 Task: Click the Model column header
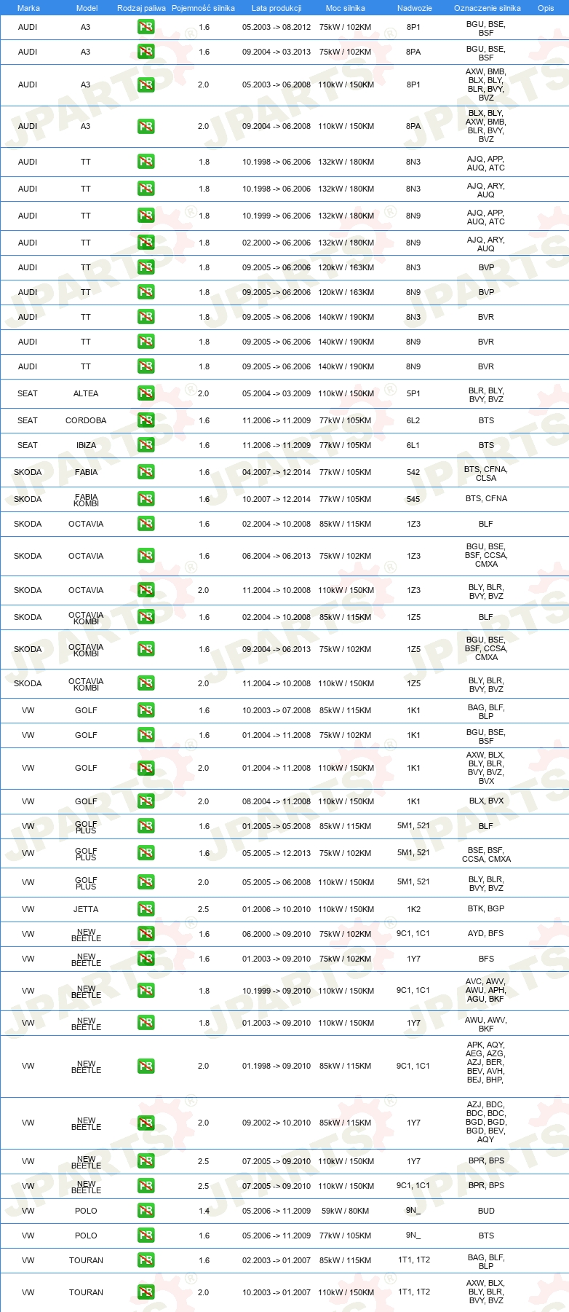(x=87, y=8)
